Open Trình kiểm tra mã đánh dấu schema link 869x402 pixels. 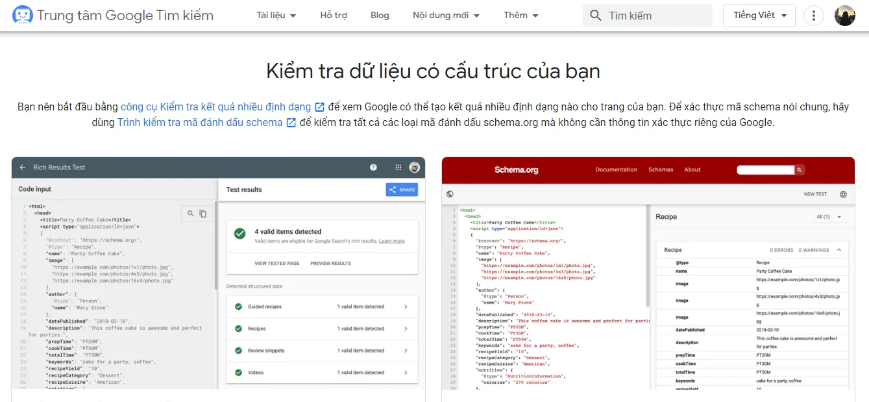click(x=200, y=122)
